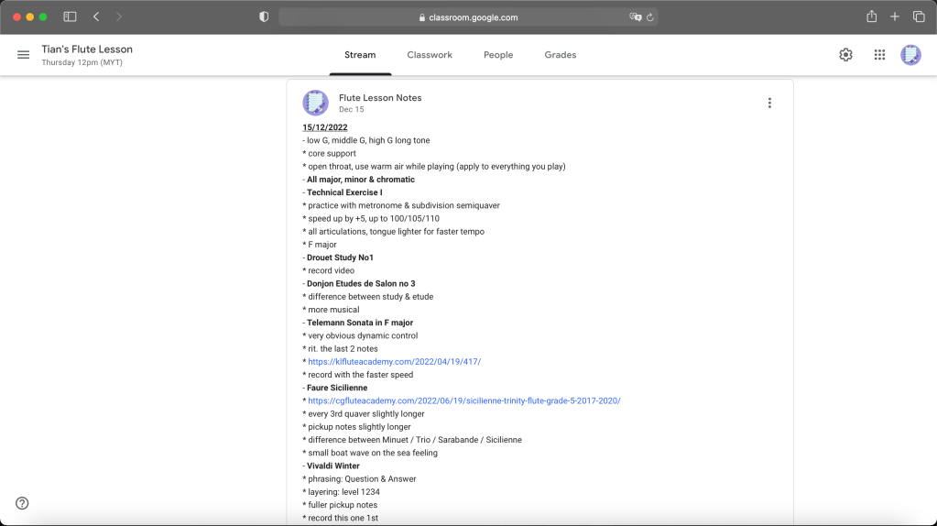Open the Google apps grid
The height and width of the screenshot is (526, 937).
click(879, 55)
